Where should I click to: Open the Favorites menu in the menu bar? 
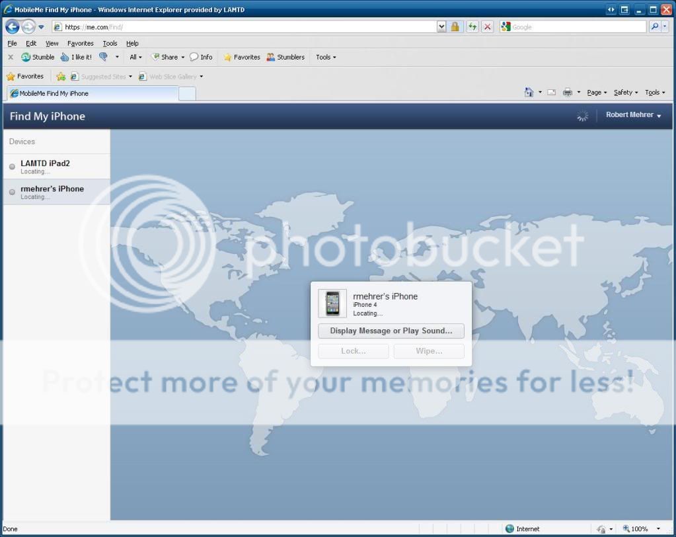80,43
